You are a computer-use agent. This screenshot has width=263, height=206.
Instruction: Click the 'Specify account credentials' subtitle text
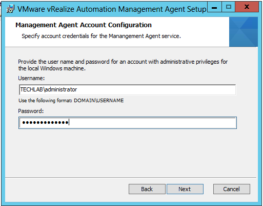[x=101, y=36]
